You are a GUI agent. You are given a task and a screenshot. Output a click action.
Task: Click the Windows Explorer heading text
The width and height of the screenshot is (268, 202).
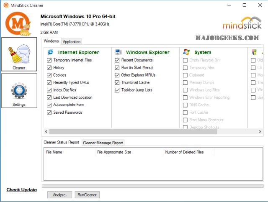(x=148, y=52)
